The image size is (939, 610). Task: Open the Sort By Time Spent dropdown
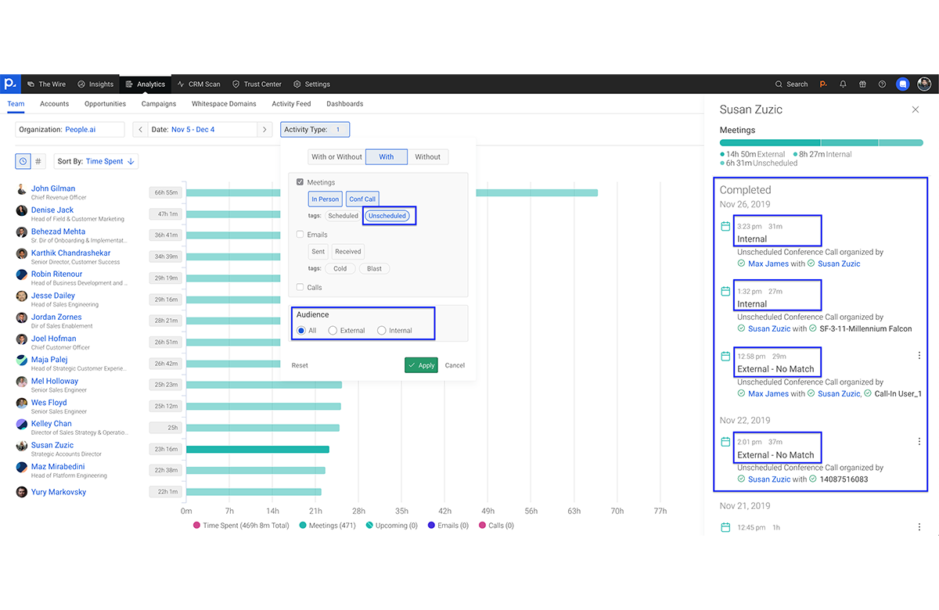[x=95, y=161]
